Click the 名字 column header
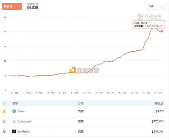This screenshot has height=140, width=169. [x=15, y=103]
